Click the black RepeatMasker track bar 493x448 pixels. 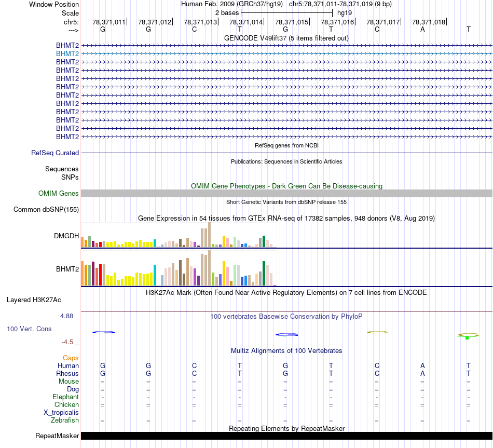tap(287, 436)
